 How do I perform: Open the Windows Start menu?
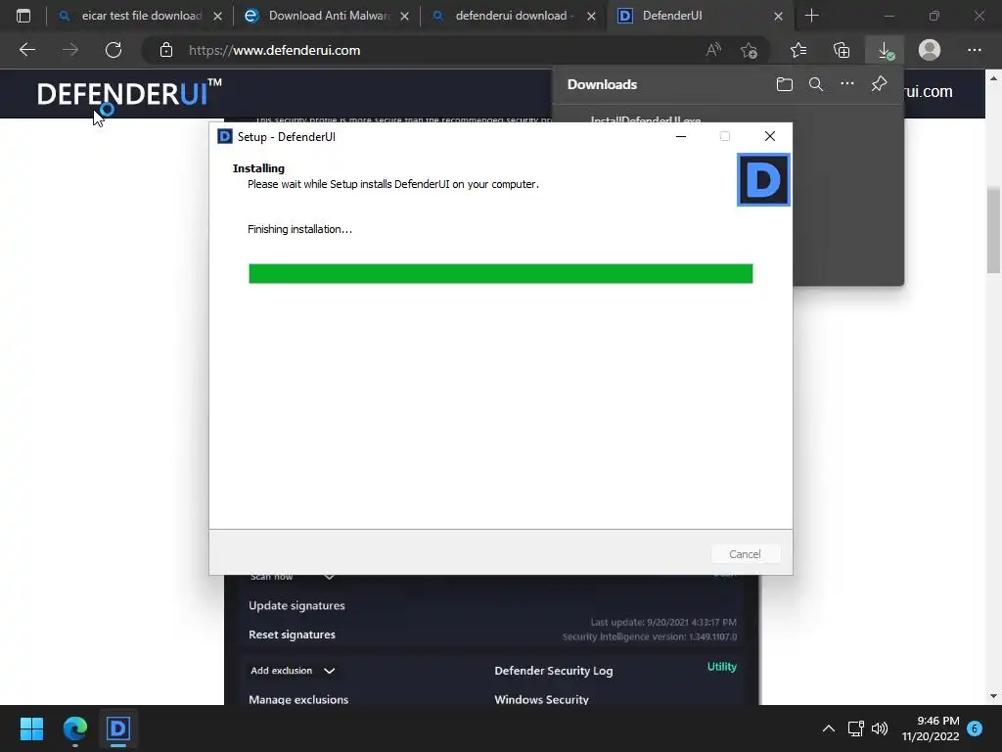pos(31,728)
